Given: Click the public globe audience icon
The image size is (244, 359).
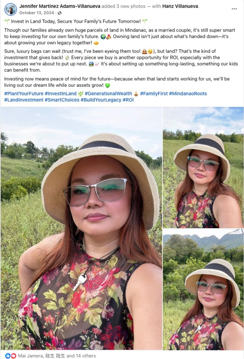Looking at the screenshot, I should point(59,13).
